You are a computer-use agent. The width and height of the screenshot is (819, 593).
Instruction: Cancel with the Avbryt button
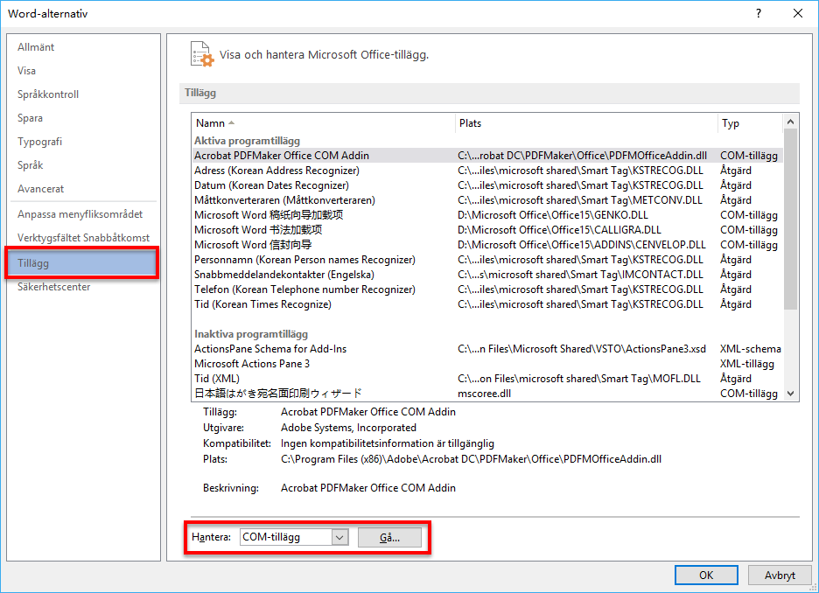(x=780, y=576)
